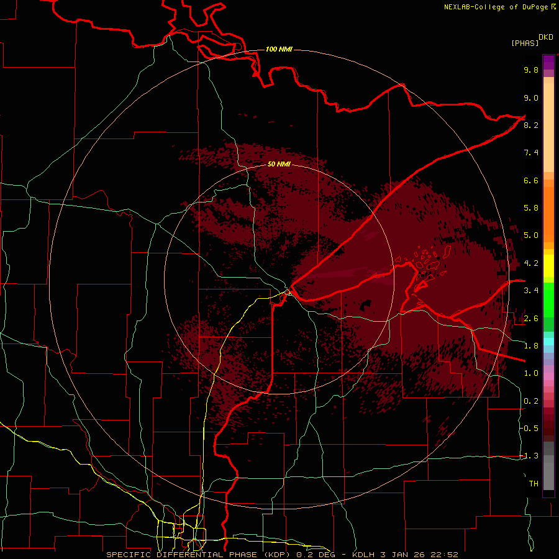Click the 2.6 scale value
Screen dimensions: 559x559
tap(531, 319)
